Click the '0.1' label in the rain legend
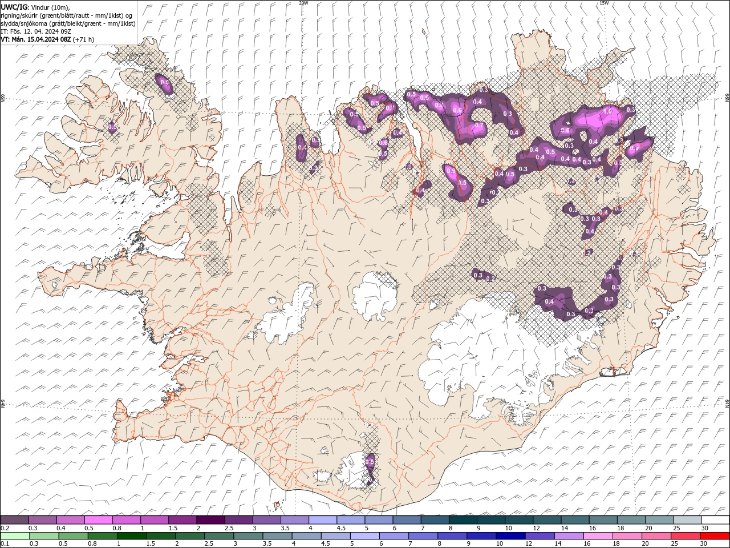The width and height of the screenshot is (730, 548). tap(4, 544)
